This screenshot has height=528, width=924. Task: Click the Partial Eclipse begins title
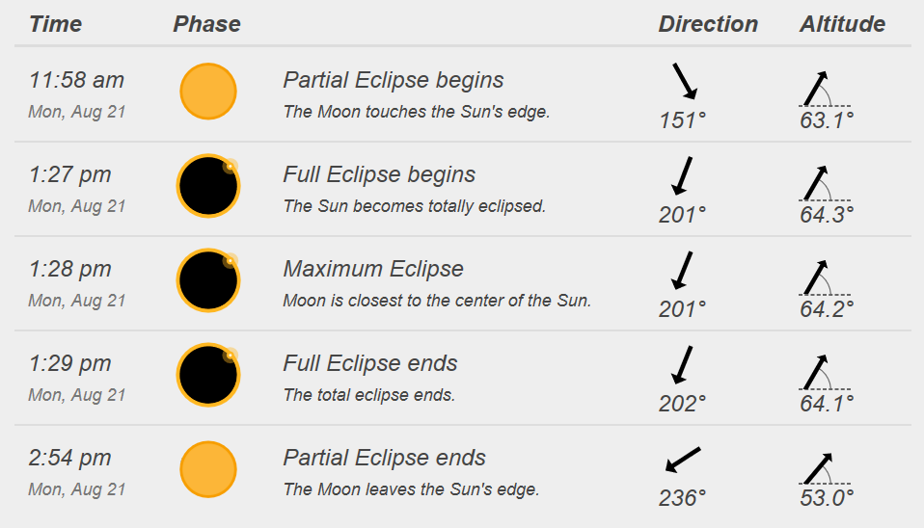coord(394,80)
